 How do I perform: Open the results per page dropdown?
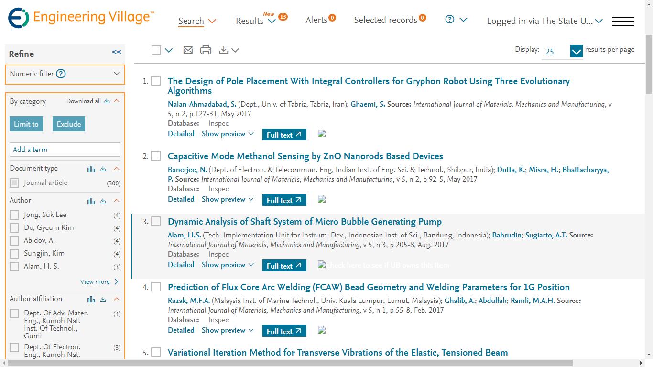point(576,51)
